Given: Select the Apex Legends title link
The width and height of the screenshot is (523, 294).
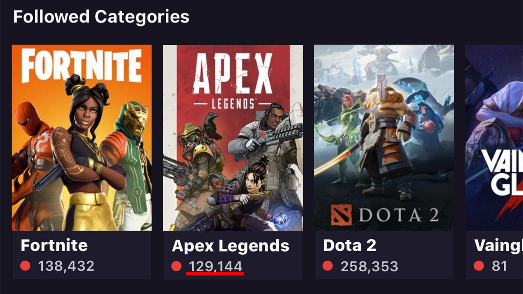Looking at the screenshot, I should coord(232,245).
